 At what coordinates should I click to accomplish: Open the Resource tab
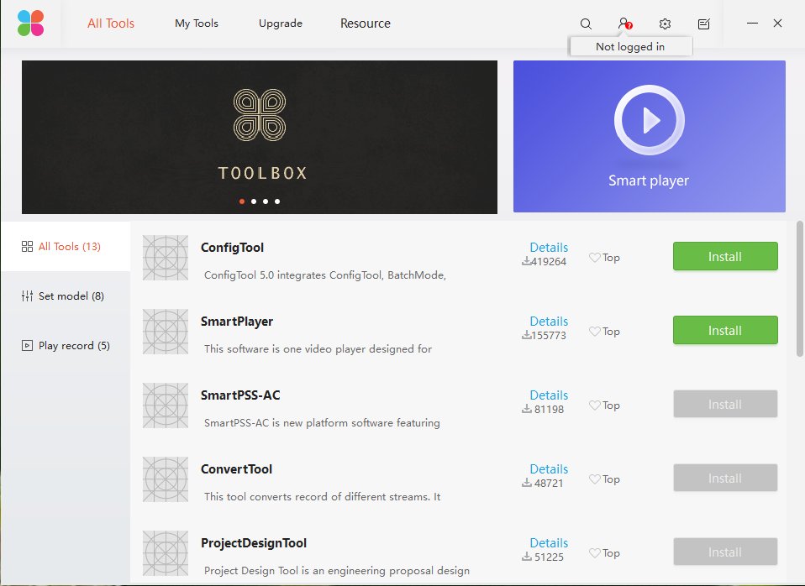click(x=366, y=24)
